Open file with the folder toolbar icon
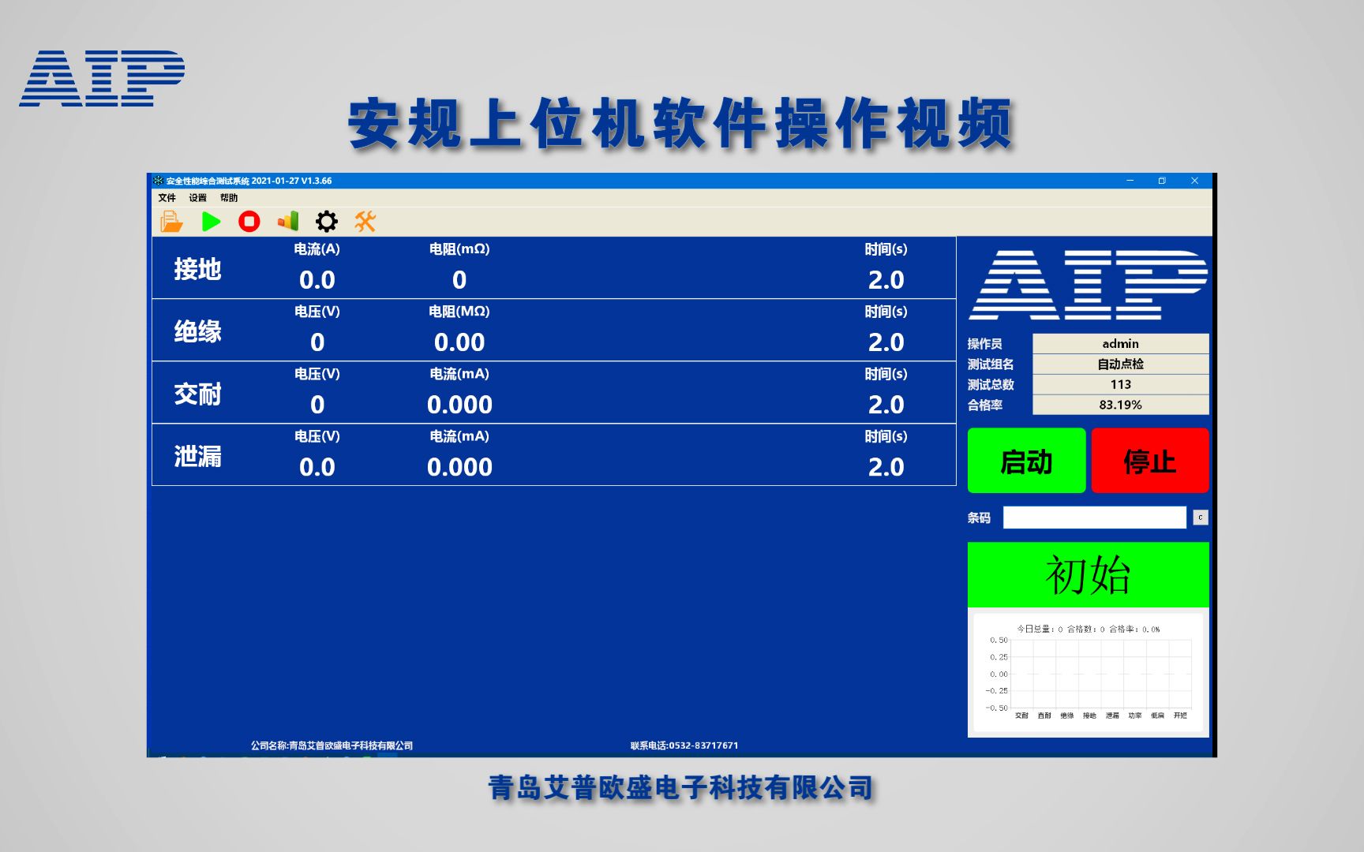Viewport: 1364px width, 852px height. [x=171, y=222]
